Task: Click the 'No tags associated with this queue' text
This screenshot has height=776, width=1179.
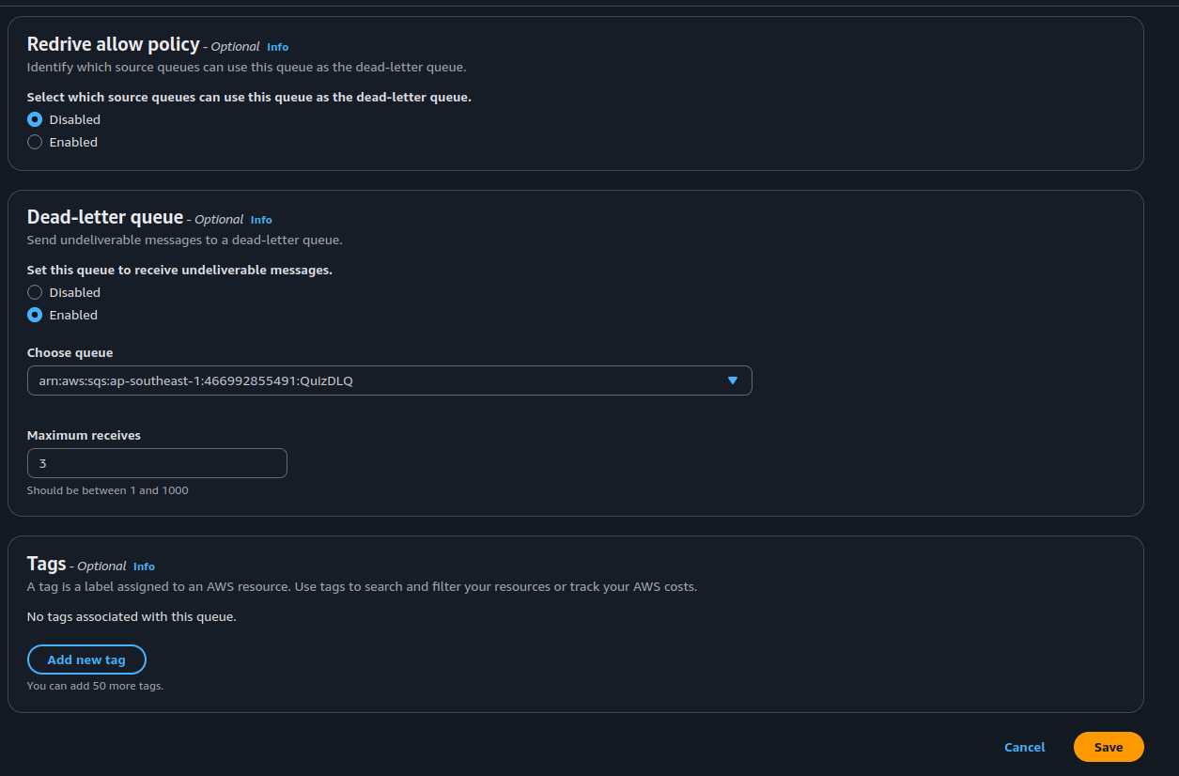Action: tap(132, 617)
